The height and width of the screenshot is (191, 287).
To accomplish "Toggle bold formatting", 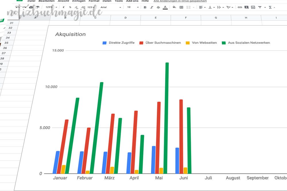I will click(145, 7).
